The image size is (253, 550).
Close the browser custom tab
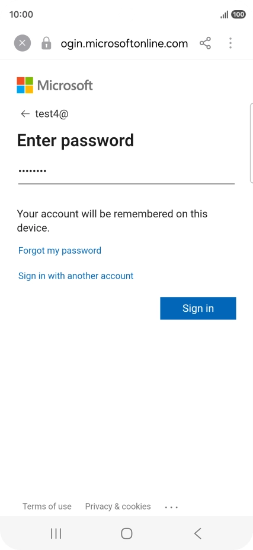[23, 43]
